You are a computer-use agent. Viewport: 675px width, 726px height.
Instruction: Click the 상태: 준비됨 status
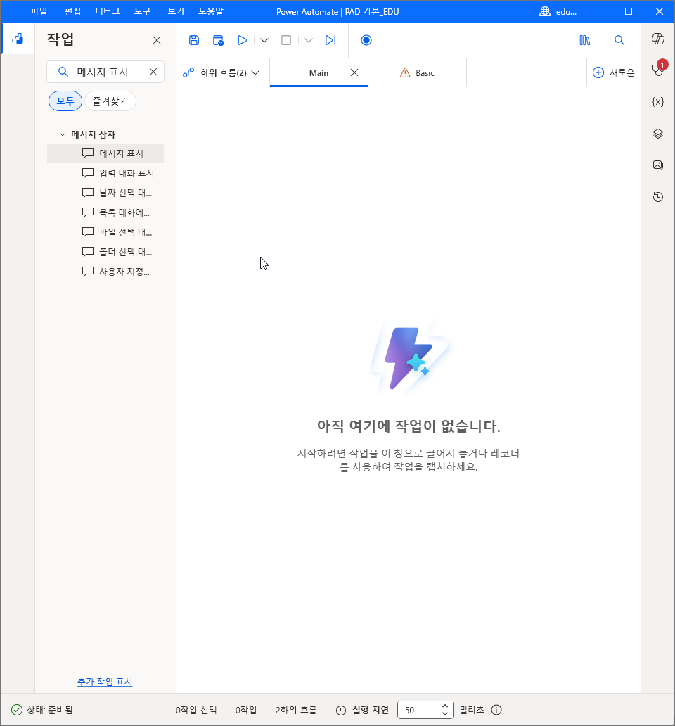(49, 710)
